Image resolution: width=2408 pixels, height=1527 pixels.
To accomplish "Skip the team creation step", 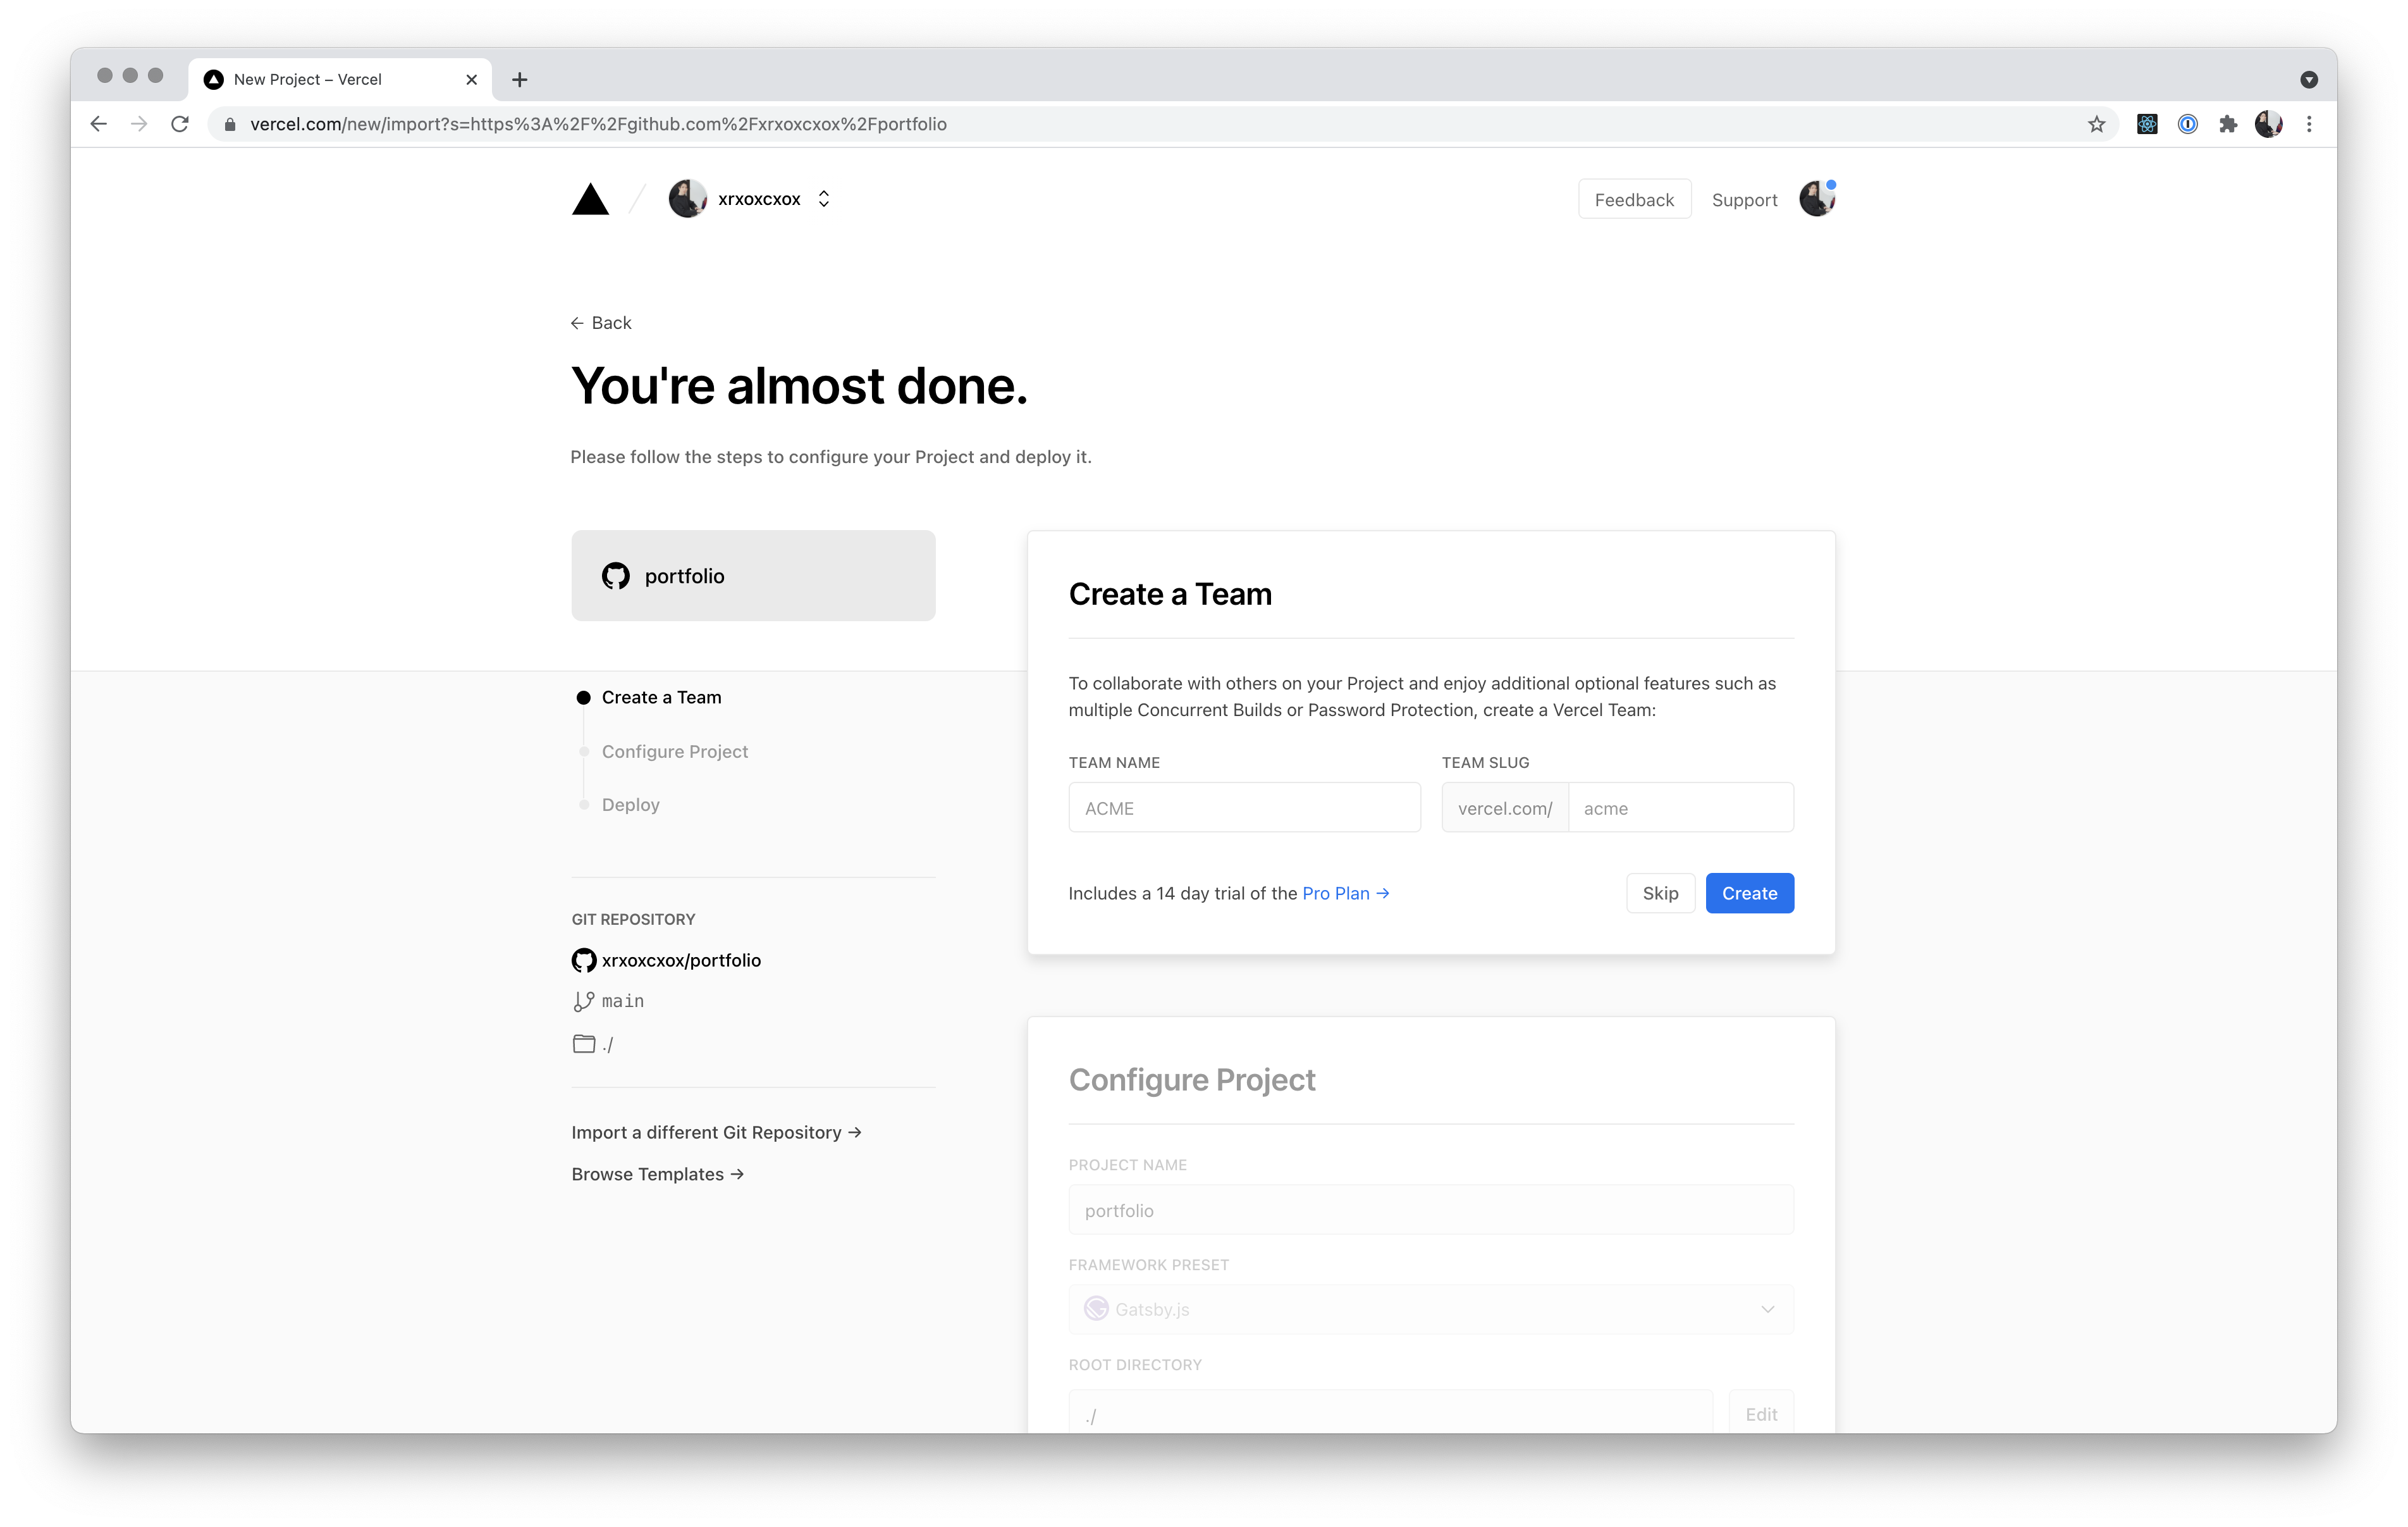I will [1660, 894].
